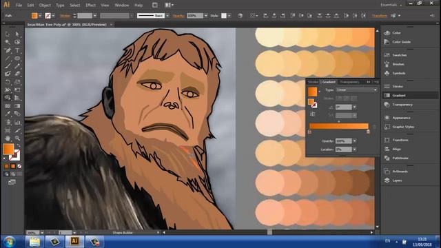The image size is (441, 248).
Task: Select the Width tool
Action: pyautogui.click(x=8, y=90)
